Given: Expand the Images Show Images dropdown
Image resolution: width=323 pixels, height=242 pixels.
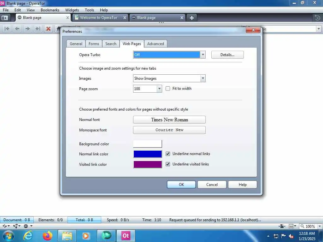Looking at the screenshot, I should (203, 78).
